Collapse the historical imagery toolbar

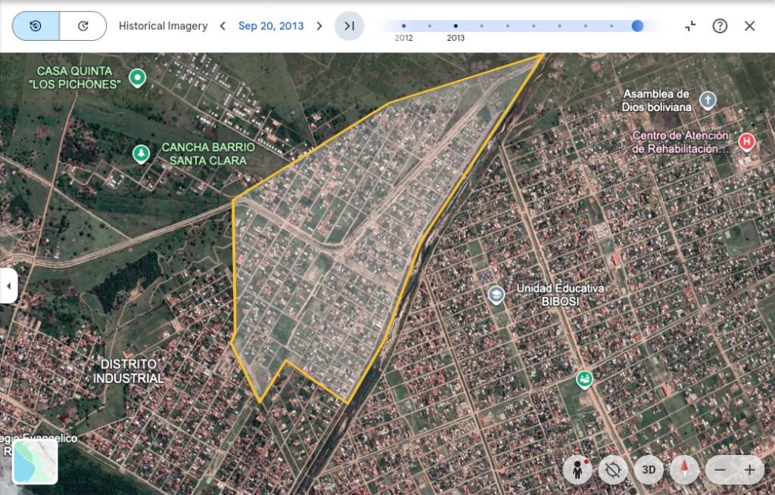click(690, 26)
